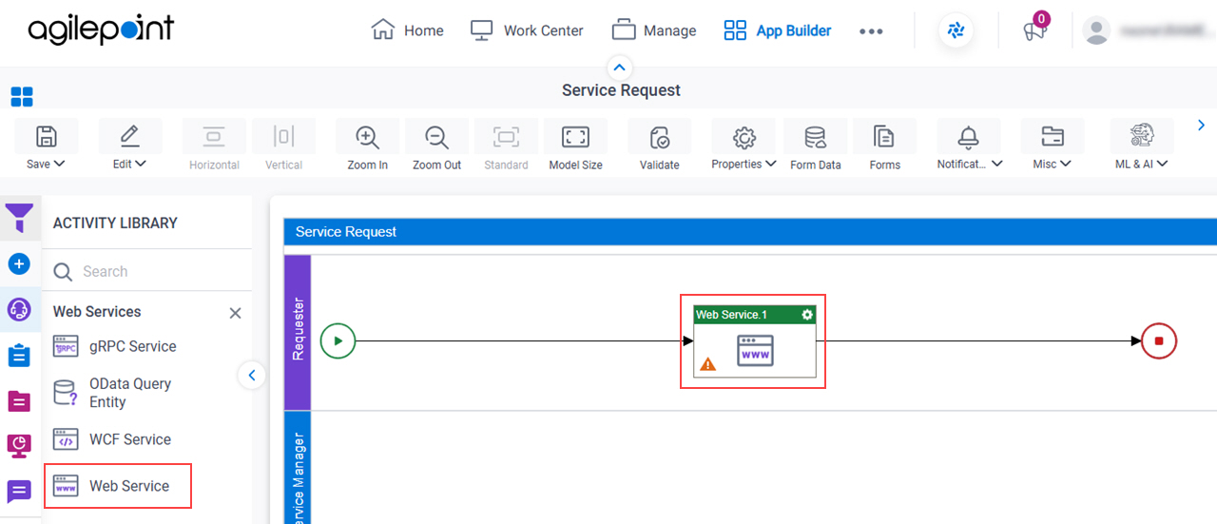Click the Properties gear icon

(x=744, y=137)
